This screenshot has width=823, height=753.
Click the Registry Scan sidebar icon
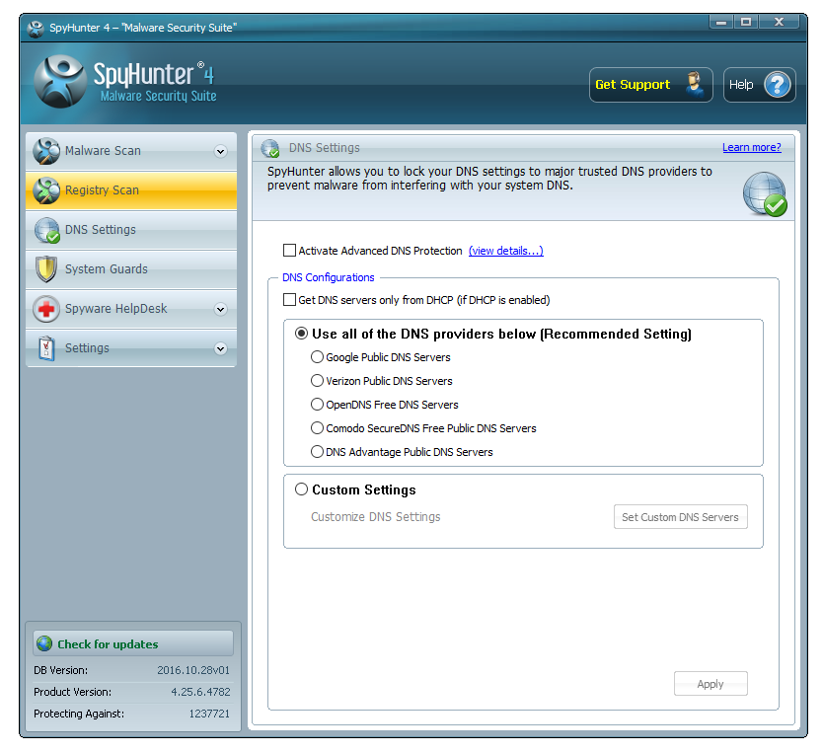tap(46, 190)
